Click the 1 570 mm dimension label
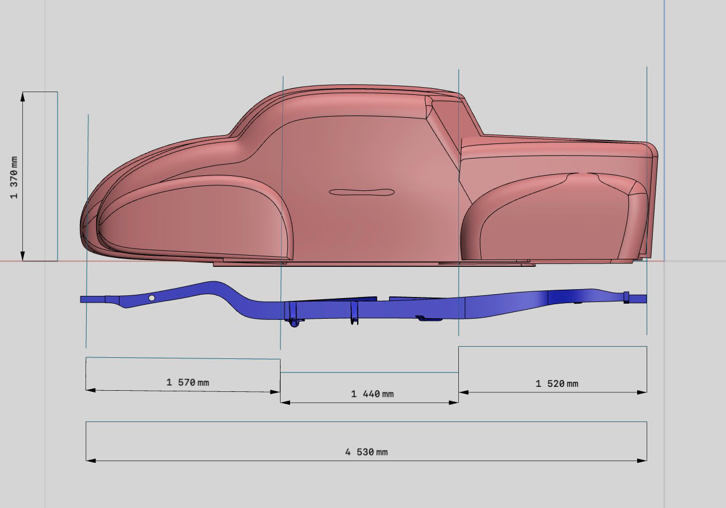The image size is (726, 508). (187, 382)
